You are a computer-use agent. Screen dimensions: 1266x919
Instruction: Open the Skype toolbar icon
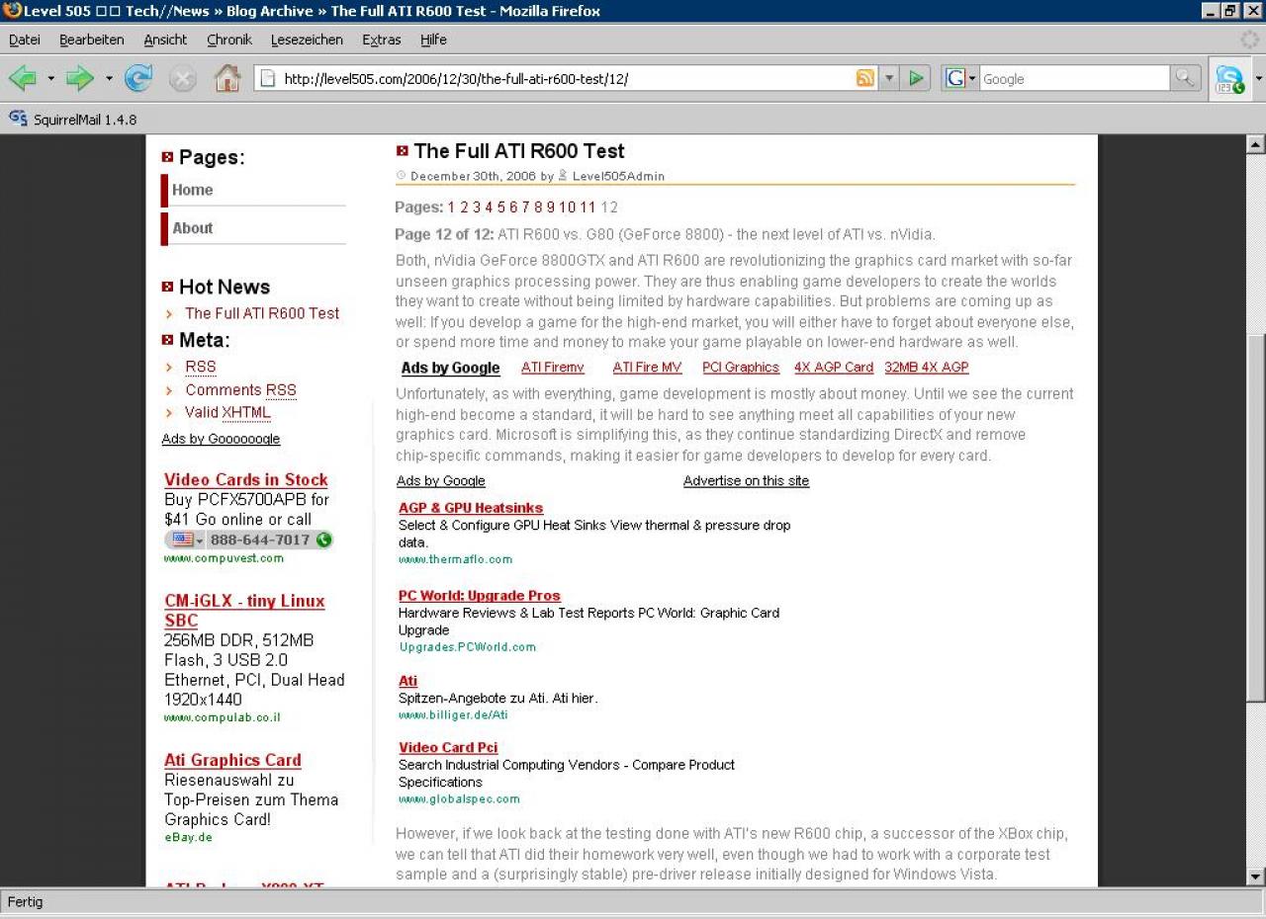click(x=1229, y=79)
